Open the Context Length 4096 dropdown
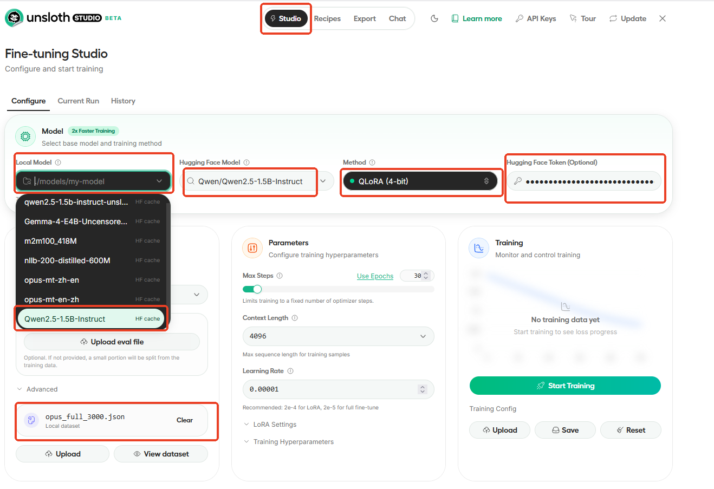The image size is (714, 489). coord(338,336)
